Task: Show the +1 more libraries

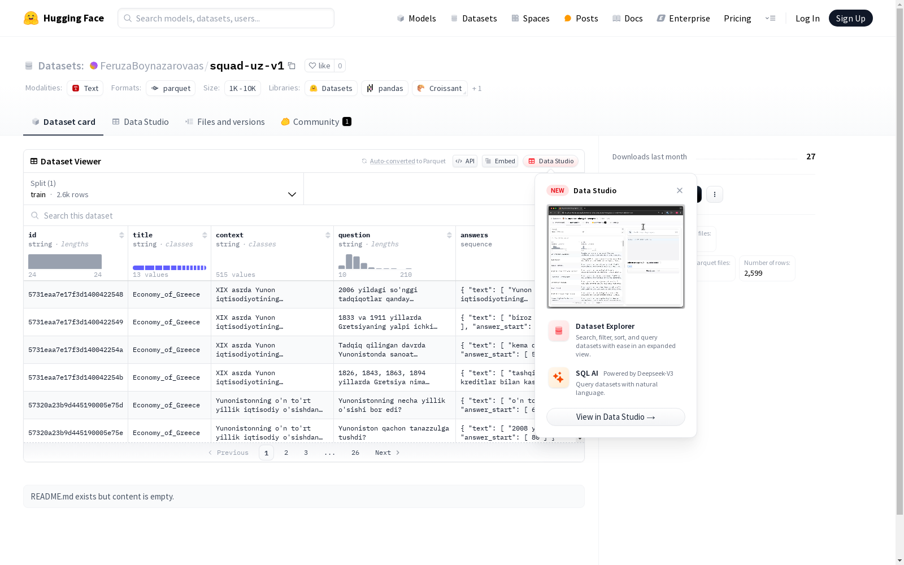Action: click(477, 88)
